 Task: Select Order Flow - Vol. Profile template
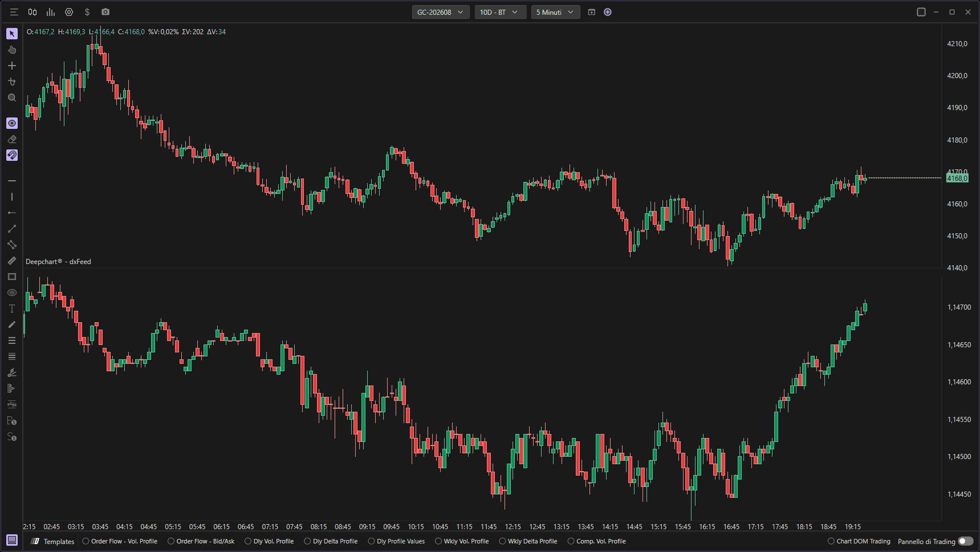point(120,541)
